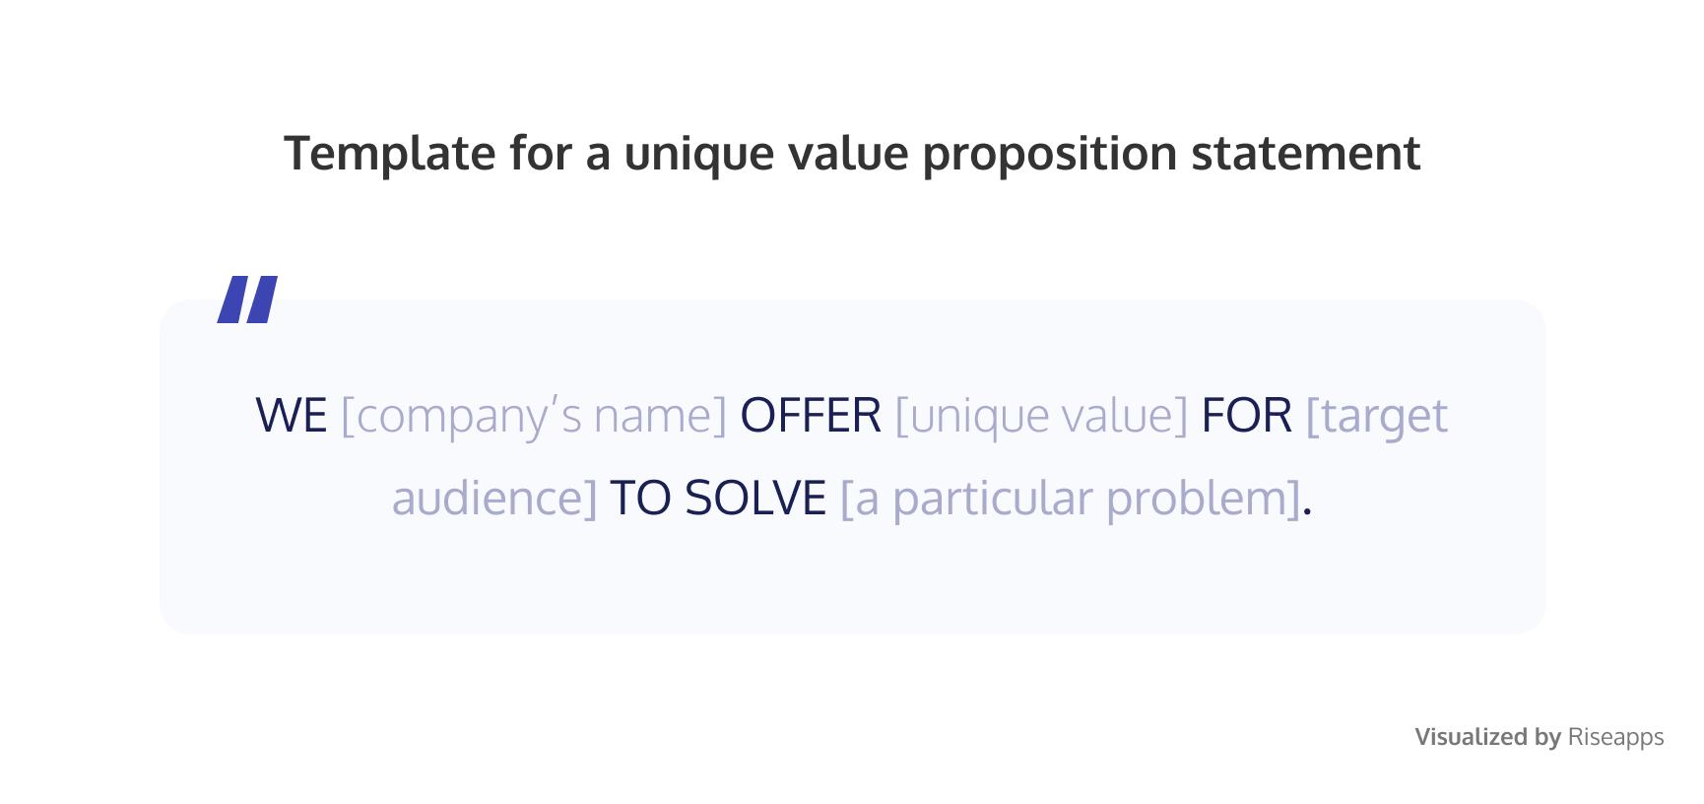
Task: Select the [unique value] placeholder
Action: (x=1041, y=416)
